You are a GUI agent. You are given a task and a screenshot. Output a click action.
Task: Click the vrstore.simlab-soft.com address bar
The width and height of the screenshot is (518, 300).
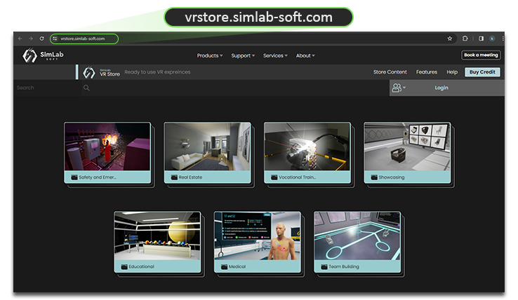click(84, 39)
